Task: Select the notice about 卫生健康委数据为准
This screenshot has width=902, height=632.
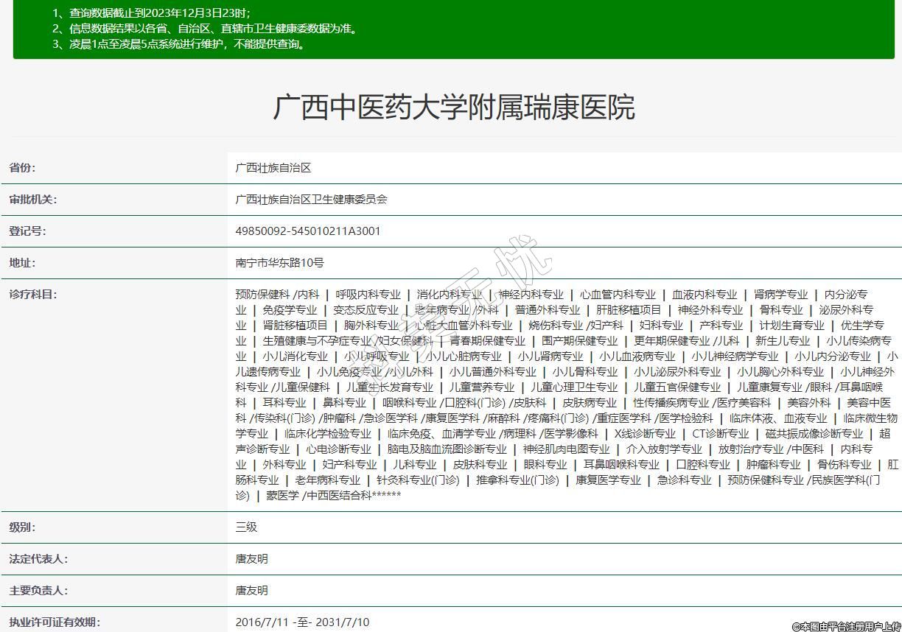Action: tap(205, 29)
